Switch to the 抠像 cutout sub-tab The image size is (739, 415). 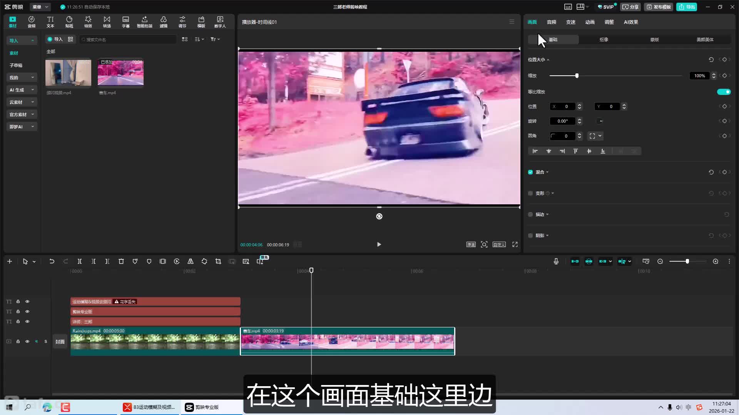coord(604,40)
